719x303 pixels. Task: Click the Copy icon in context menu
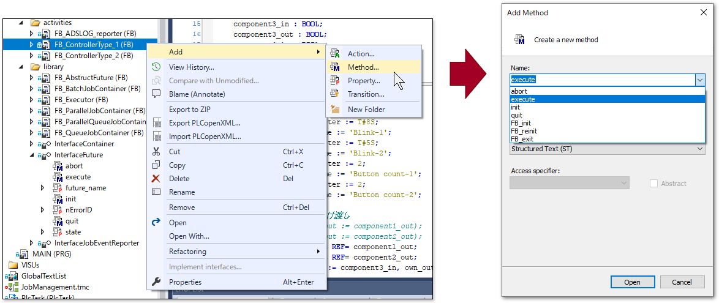(x=156, y=165)
